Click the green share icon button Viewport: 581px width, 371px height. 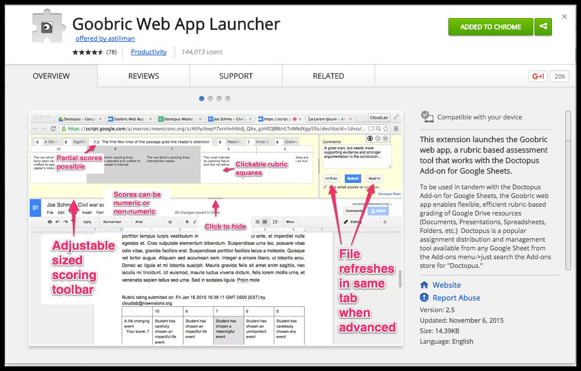click(x=543, y=27)
